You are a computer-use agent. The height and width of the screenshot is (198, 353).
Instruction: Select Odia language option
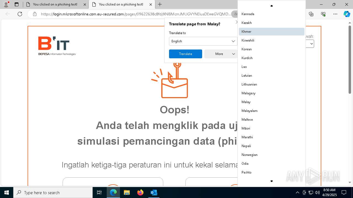coord(272,164)
